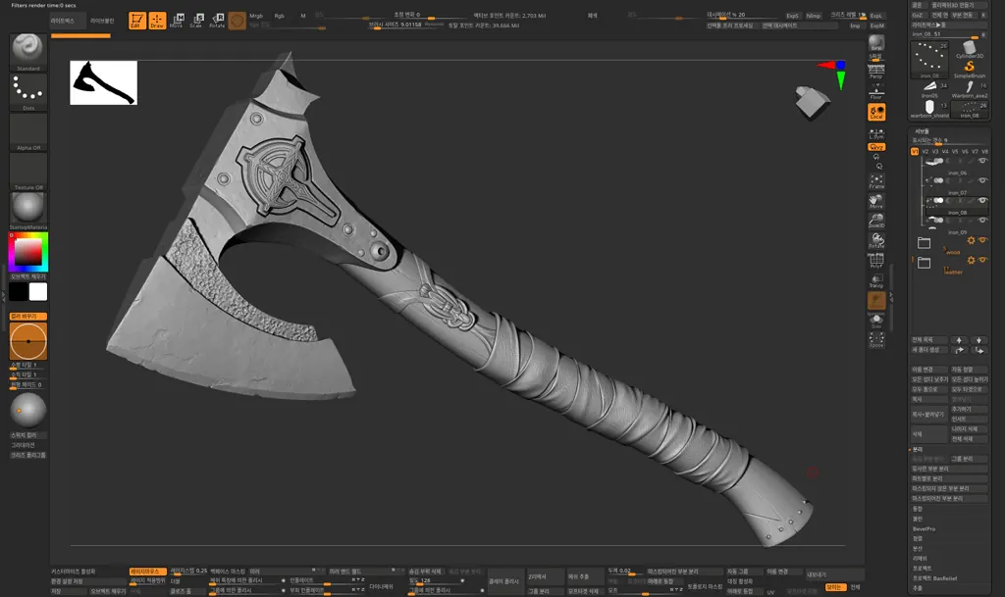Viewport: 1005px width, 597px height.
Task: Expand the BevelPro section
Action: (924, 528)
